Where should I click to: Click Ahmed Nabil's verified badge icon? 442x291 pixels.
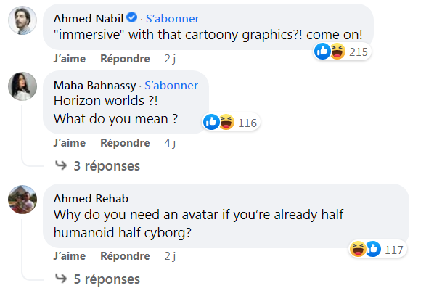coord(132,18)
